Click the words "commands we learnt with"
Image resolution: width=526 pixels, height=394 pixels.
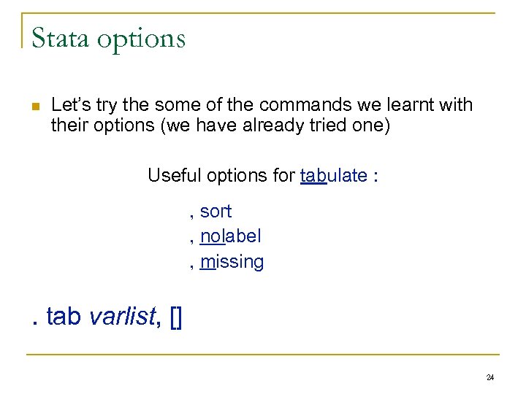(372, 105)
